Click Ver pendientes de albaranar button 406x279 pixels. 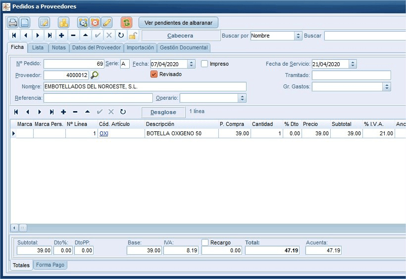[x=178, y=23]
